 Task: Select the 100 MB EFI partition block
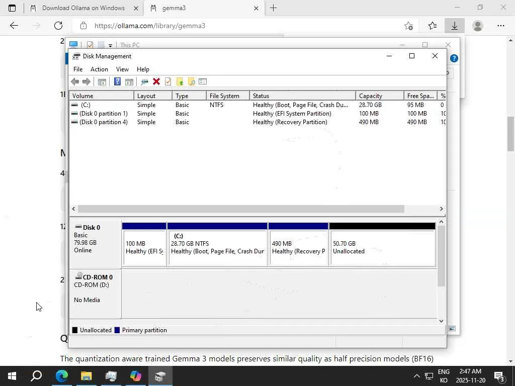click(144, 245)
